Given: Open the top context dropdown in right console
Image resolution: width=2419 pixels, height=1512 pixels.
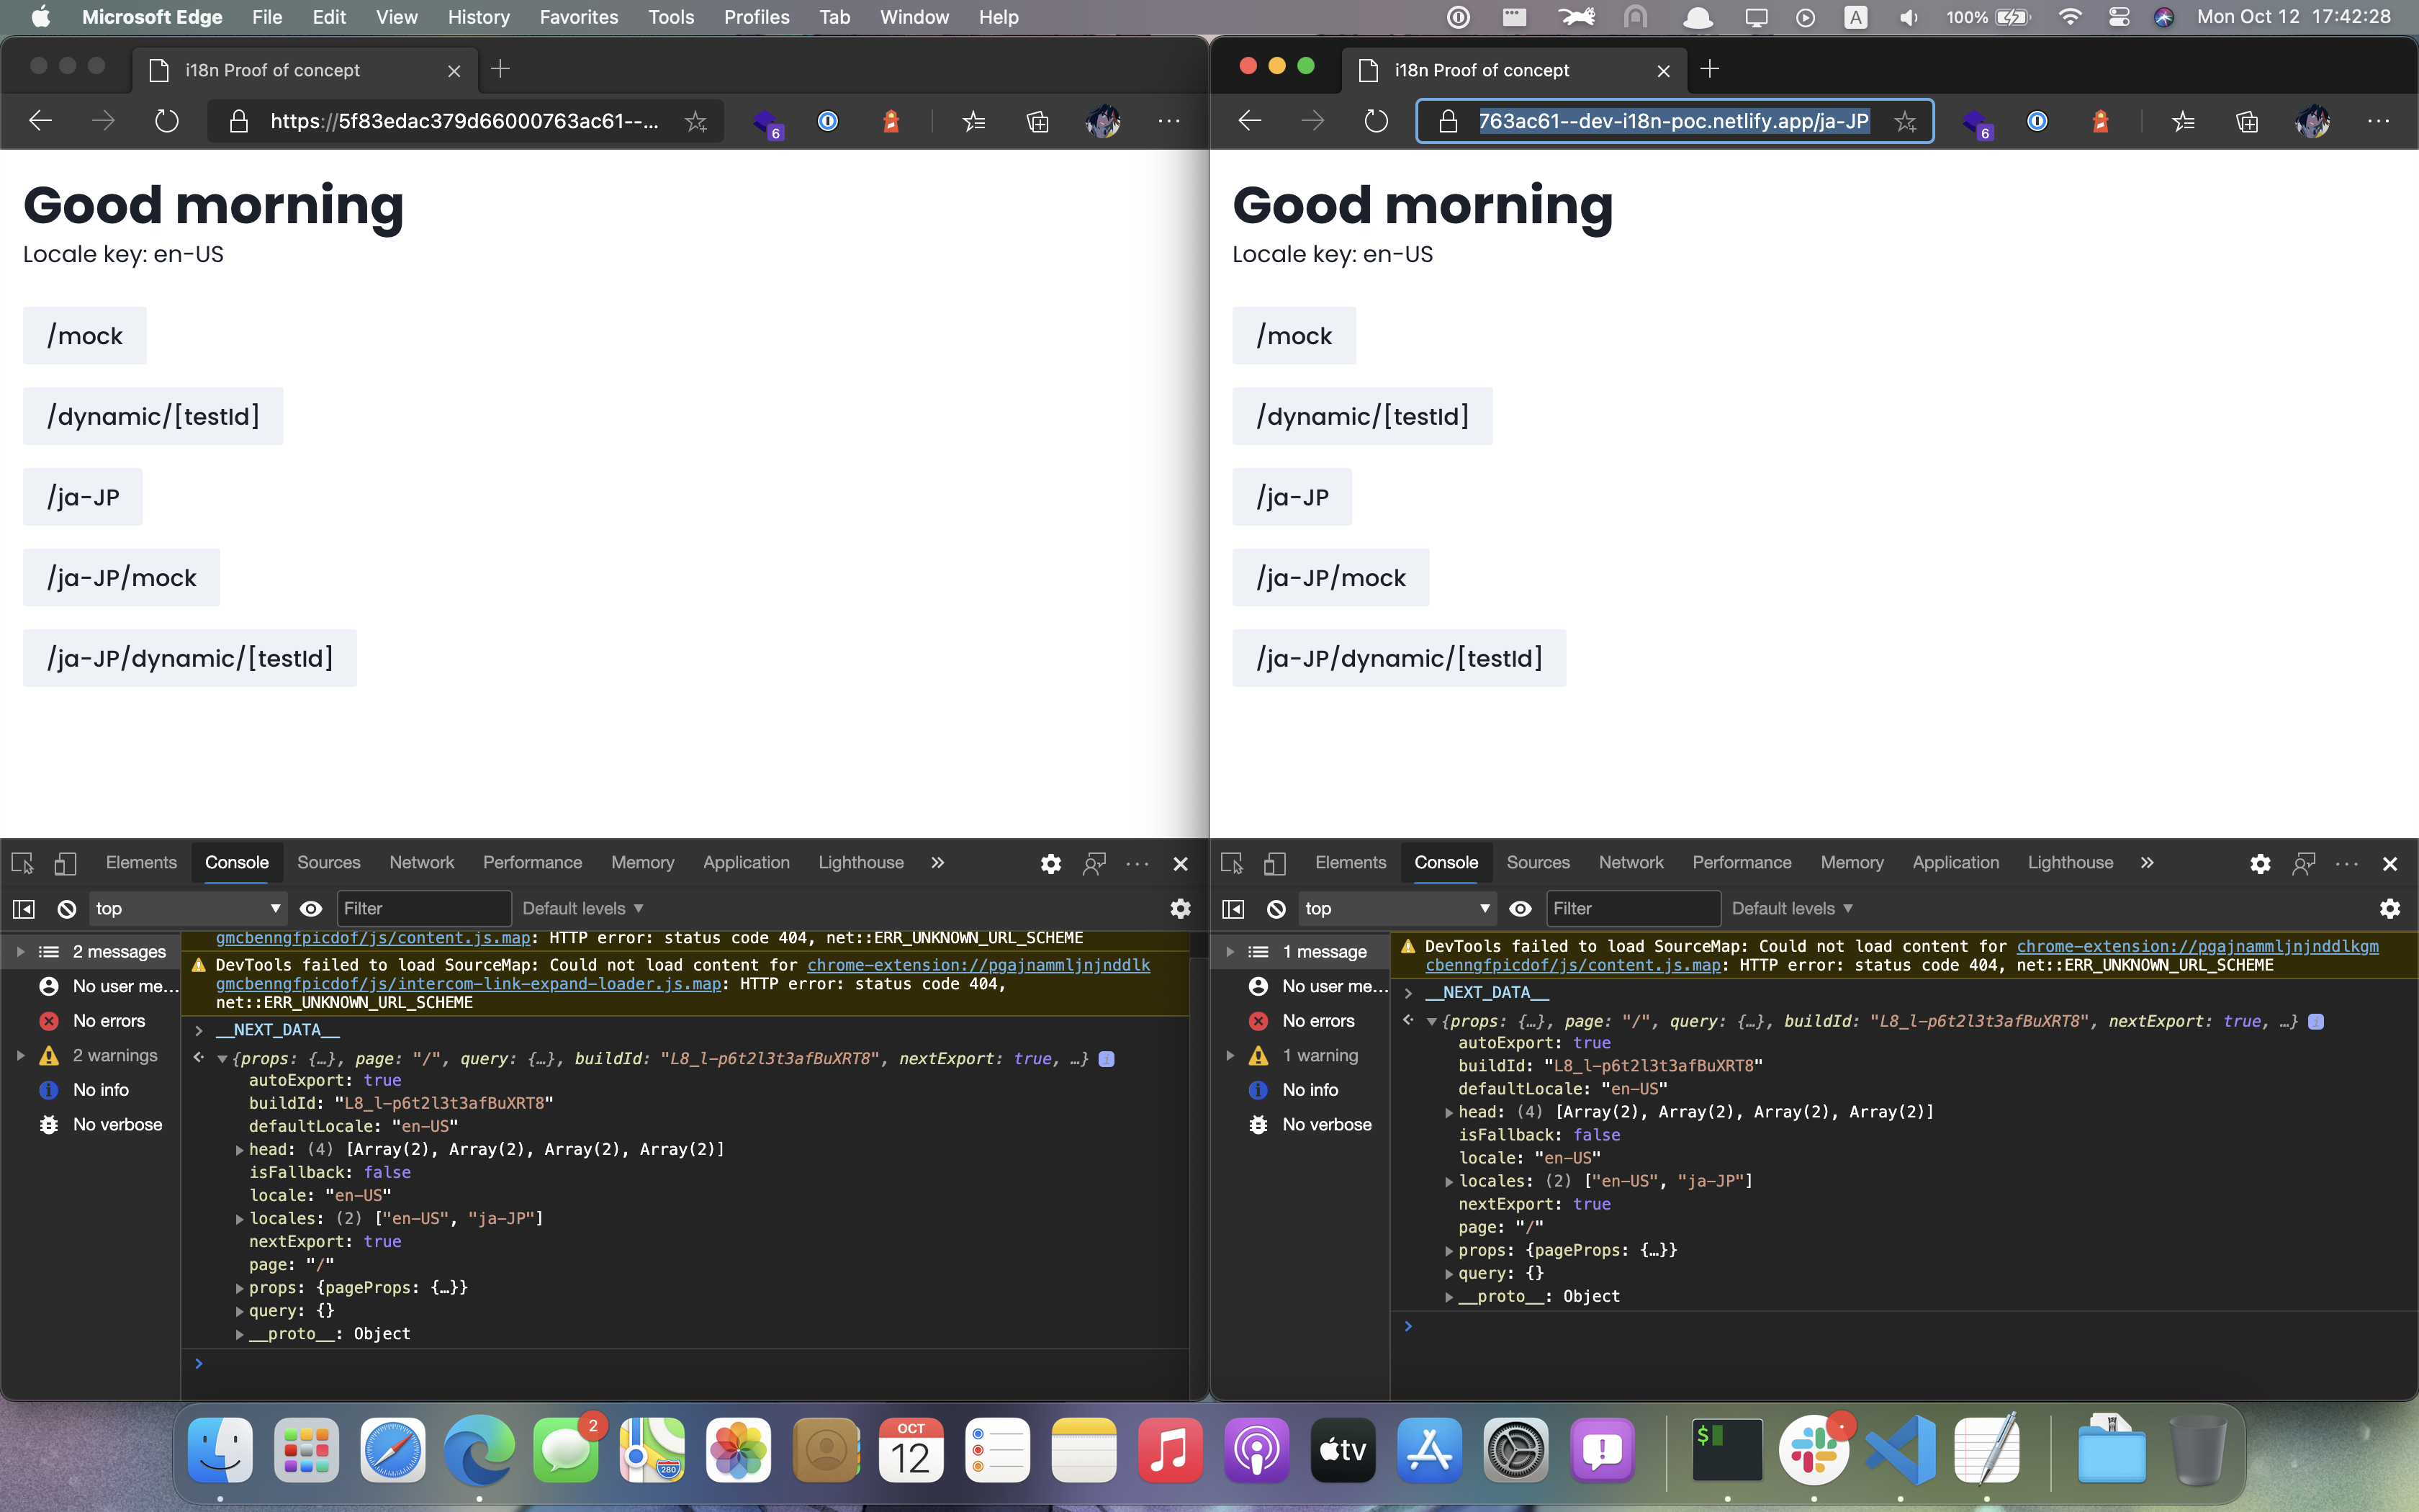Looking at the screenshot, I should 1397,909.
